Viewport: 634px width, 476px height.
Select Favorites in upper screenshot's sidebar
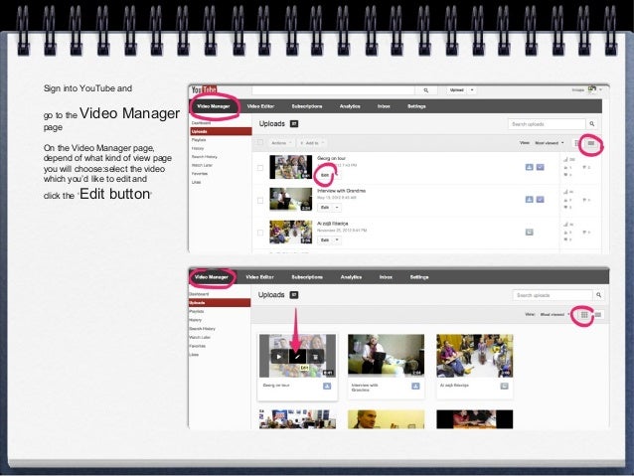[200, 174]
